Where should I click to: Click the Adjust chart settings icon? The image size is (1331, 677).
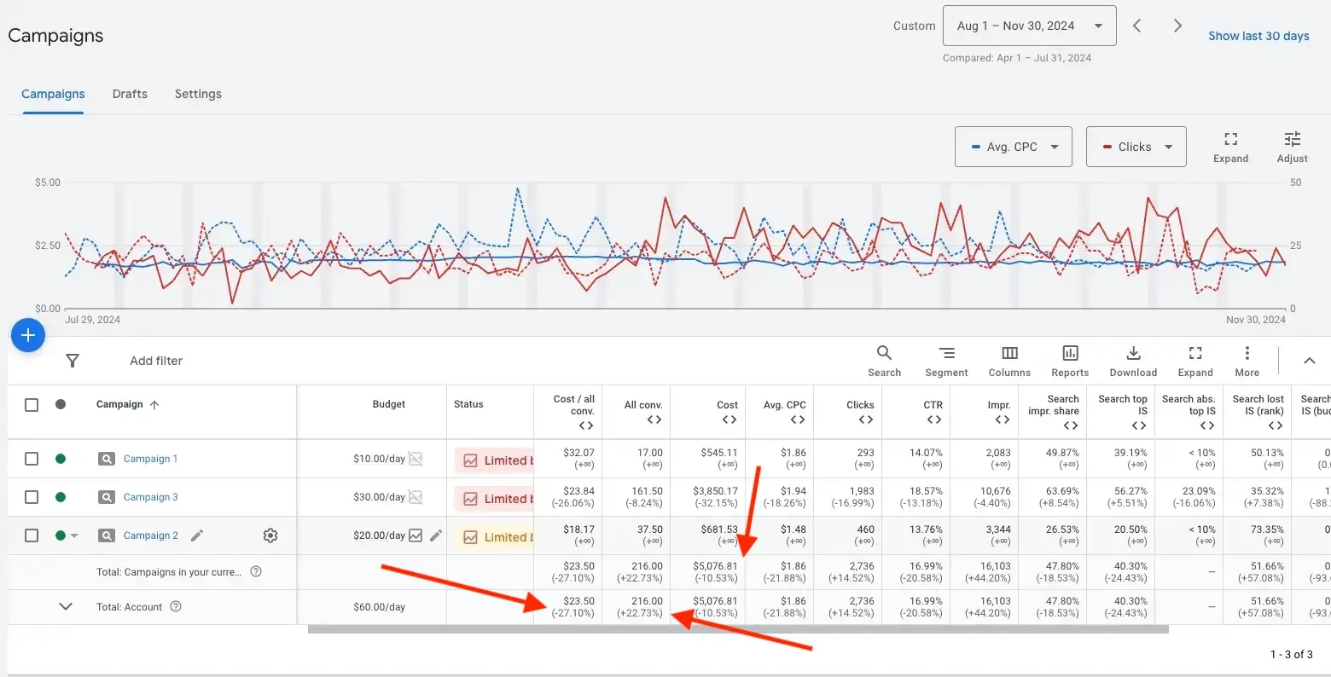[1292, 147]
